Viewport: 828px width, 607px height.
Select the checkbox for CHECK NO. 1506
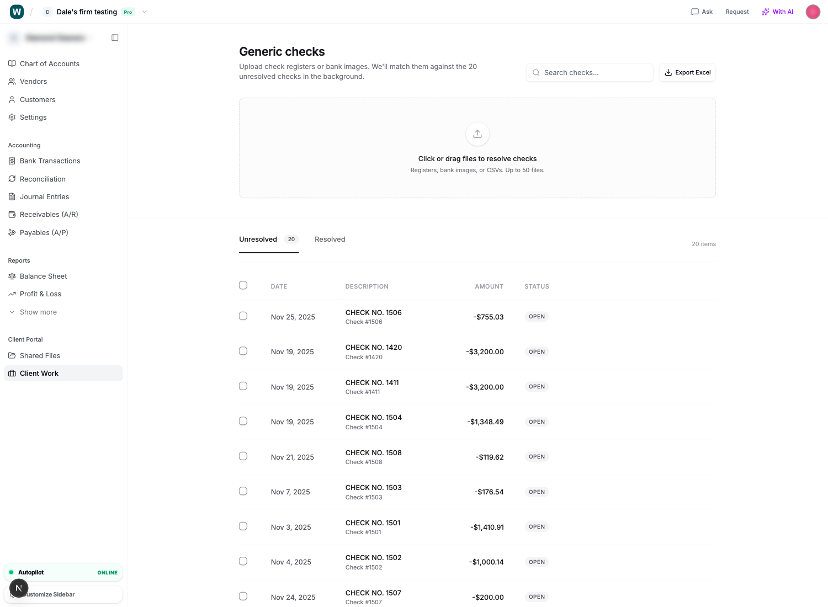[243, 316]
